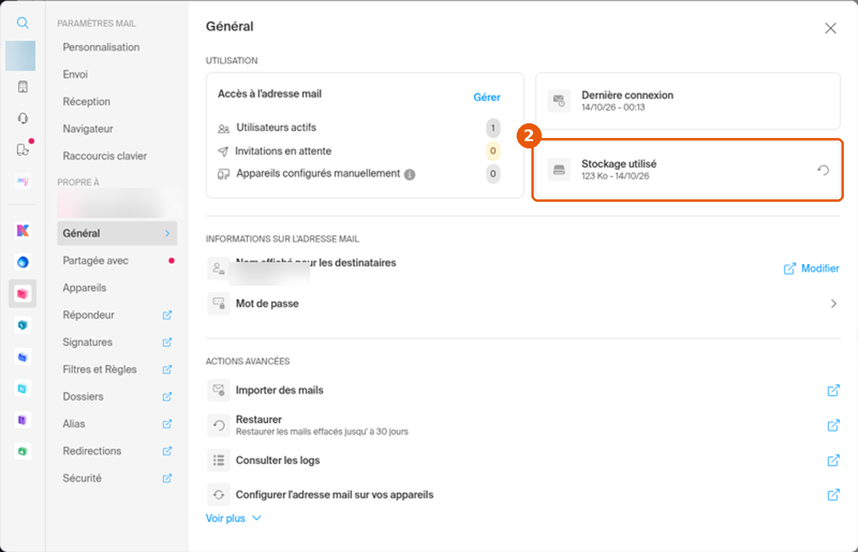Close the Général settings panel
The height and width of the screenshot is (552, 858).
pyautogui.click(x=830, y=28)
